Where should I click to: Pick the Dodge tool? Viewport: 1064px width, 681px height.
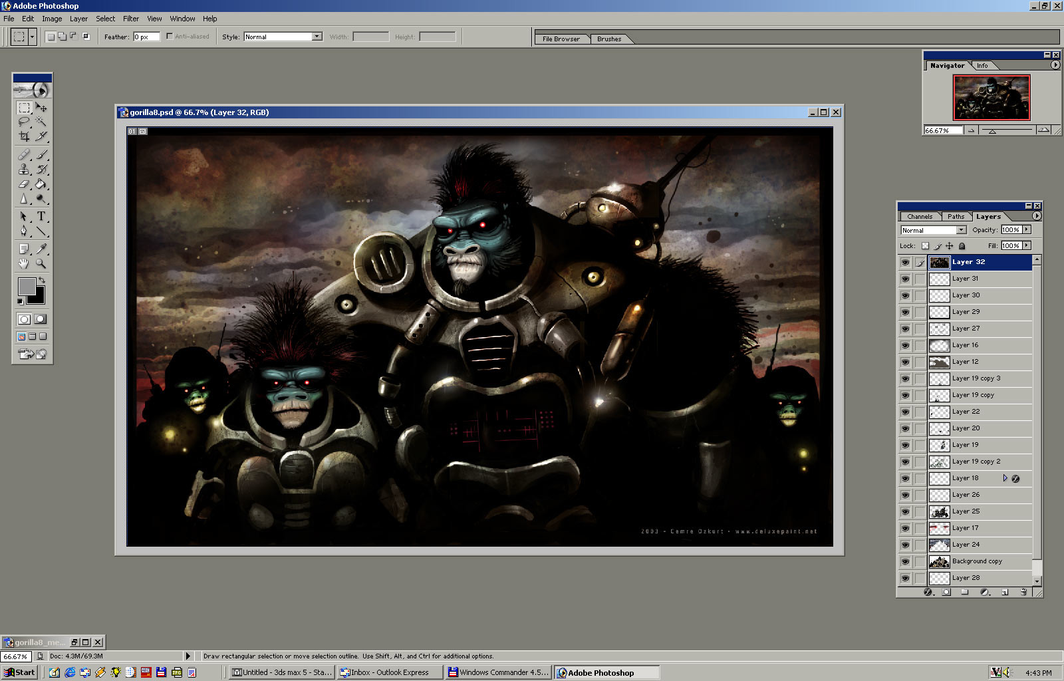41,199
